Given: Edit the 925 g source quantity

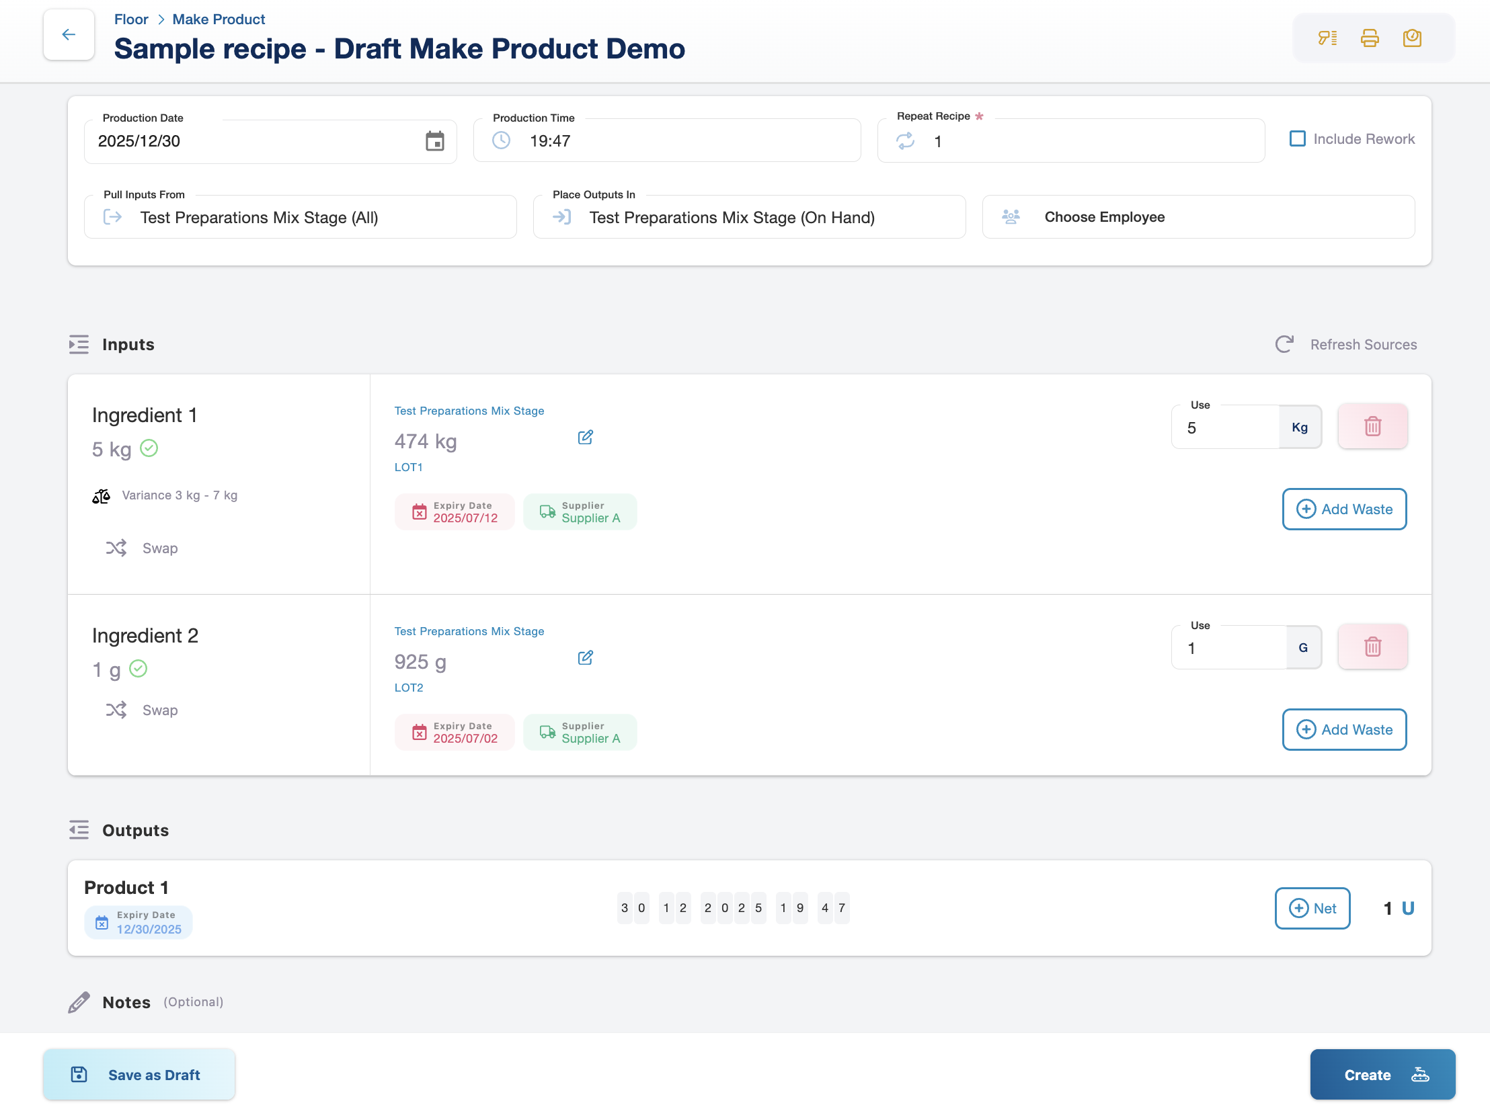Looking at the screenshot, I should pos(585,658).
